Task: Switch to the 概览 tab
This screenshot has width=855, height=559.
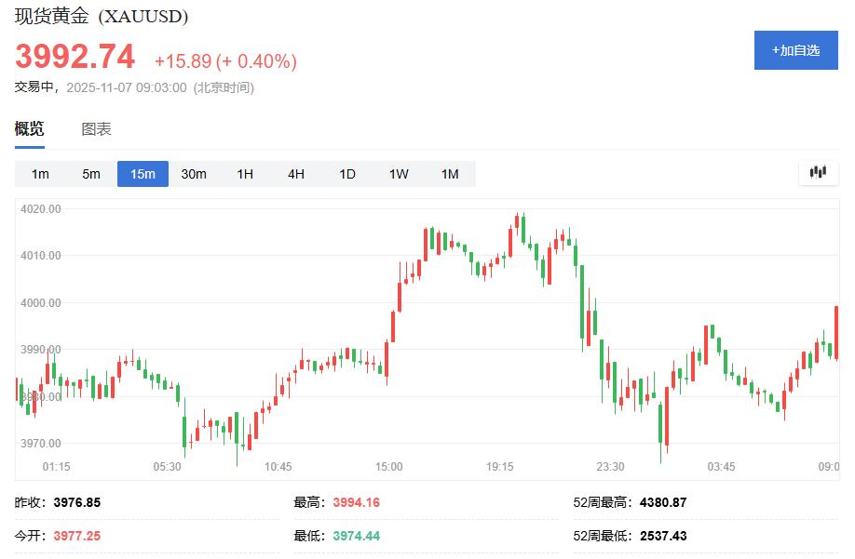Action: (x=29, y=129)
